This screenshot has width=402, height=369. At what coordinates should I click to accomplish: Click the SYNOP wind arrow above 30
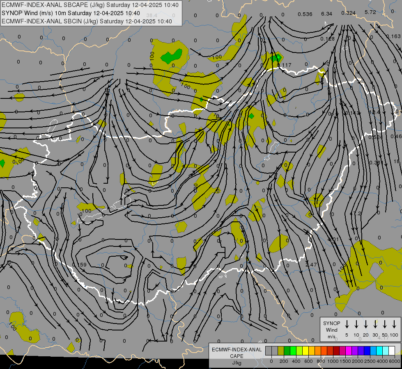[x=375, y=324]
